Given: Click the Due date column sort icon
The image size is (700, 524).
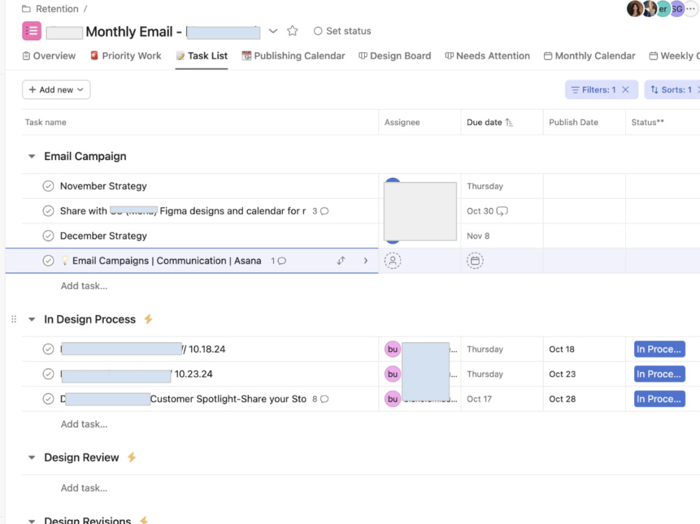Looking at the screenshot, I should coord(509,122).
